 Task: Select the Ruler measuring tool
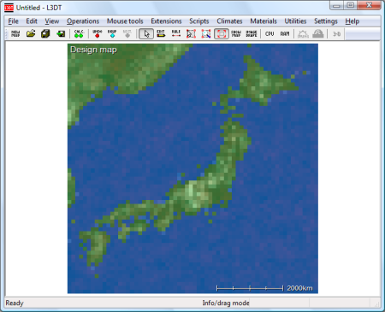point(176,33)
